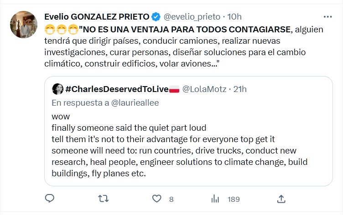Open tweet analytics via the bar chart icon
The width and height of the screenshot is (343, 215).
tap(215, 199)
